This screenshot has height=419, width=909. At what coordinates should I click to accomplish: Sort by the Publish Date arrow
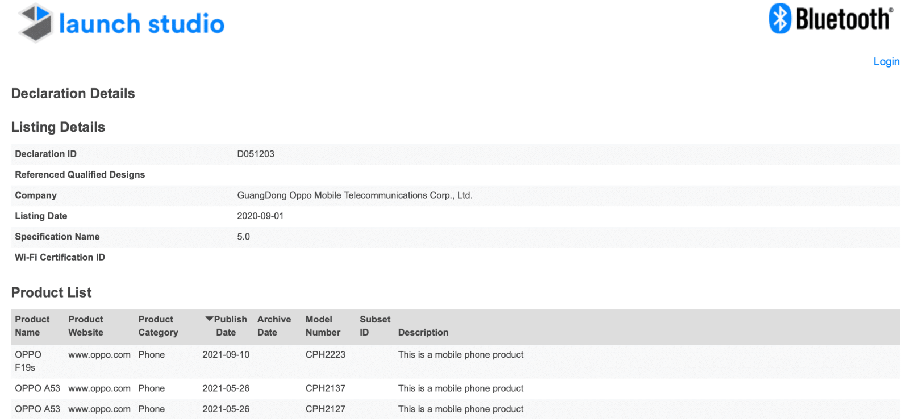click(209, 319)
